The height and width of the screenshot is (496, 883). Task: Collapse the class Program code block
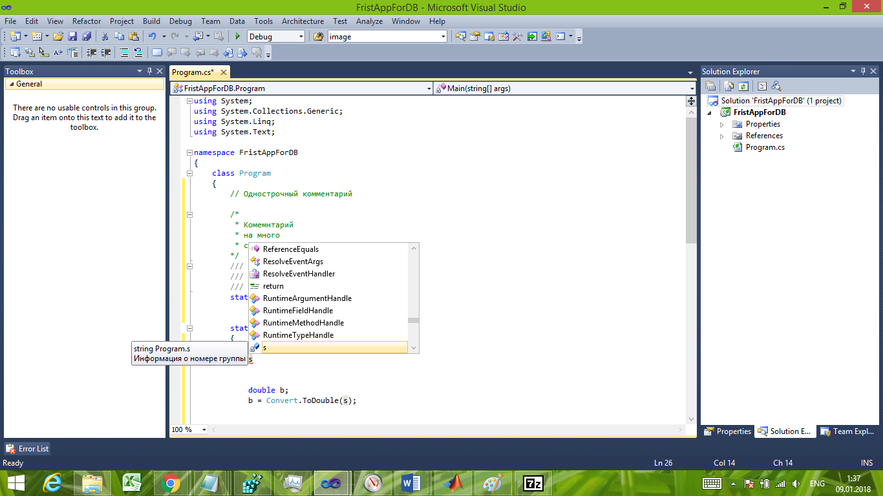click(x=189, y=173)
